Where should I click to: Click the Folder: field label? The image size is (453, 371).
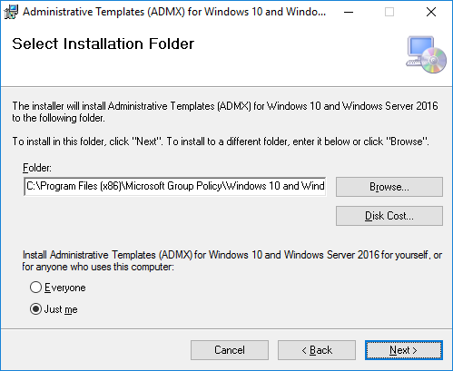point(37,168)
